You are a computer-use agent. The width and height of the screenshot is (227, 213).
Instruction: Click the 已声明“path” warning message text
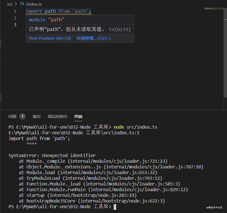[x=67, y=29]
